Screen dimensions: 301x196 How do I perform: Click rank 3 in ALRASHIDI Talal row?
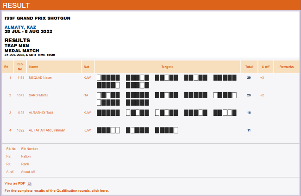click(x=10, y=113)
